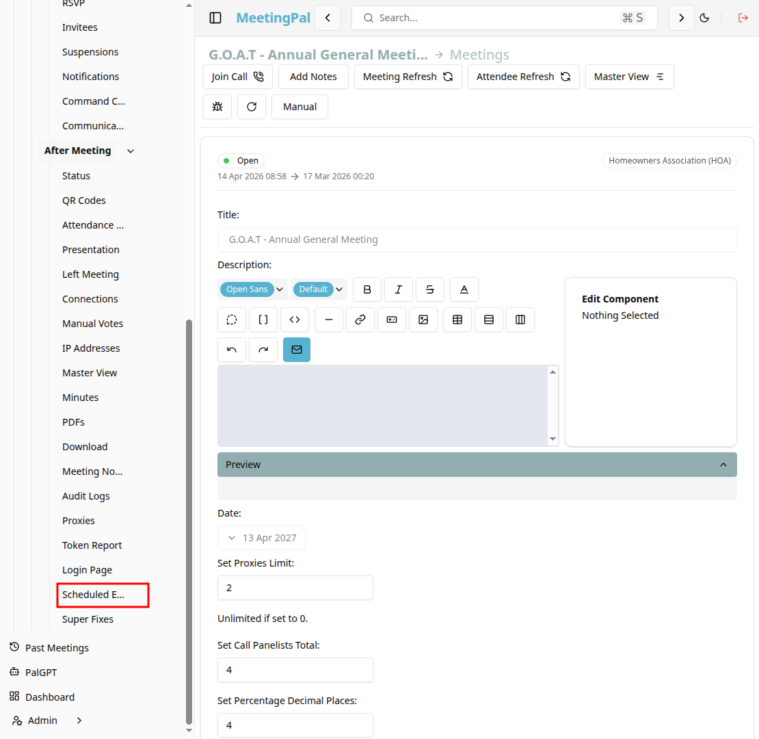759x739 pixels.
Task: Click description editor scroll up arrow
Action: [x=552, y=372]
